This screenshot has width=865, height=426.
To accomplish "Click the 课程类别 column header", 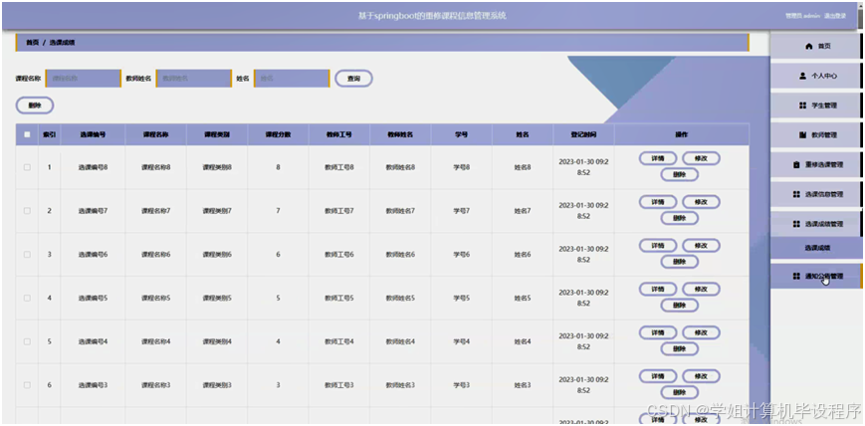I will coord(217,134).
